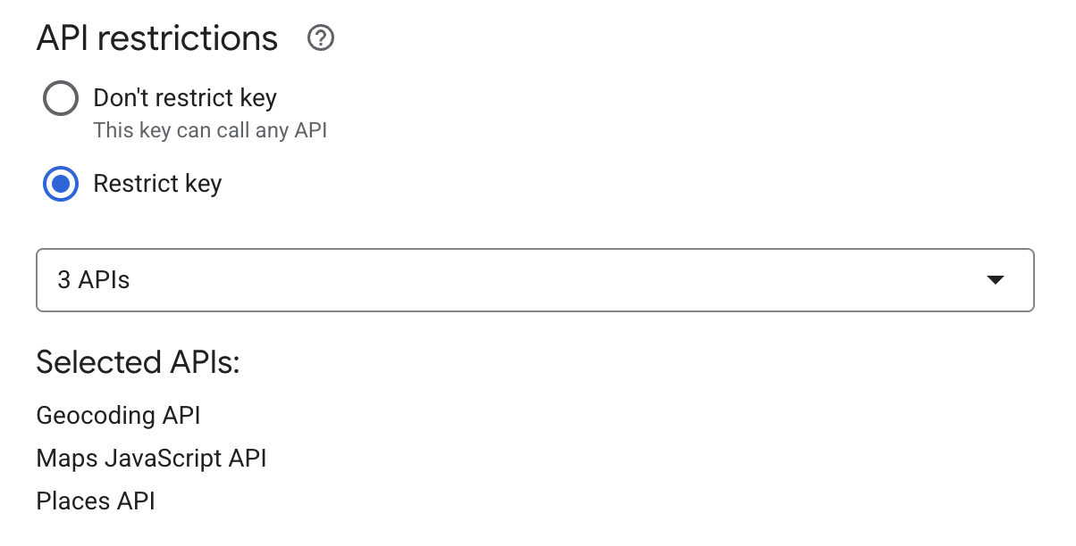This screenshot has width=1076, height=546.
Task: Click Maps JavaScript API in the selected list
Action: click(x=151, y=459)
